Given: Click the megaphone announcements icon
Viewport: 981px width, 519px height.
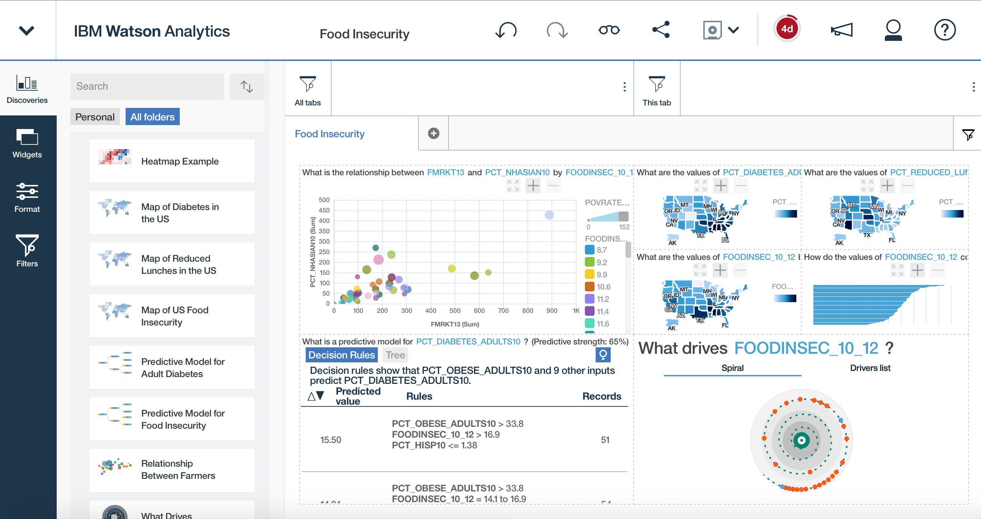Looking at the screenshot, I should 841,30.
